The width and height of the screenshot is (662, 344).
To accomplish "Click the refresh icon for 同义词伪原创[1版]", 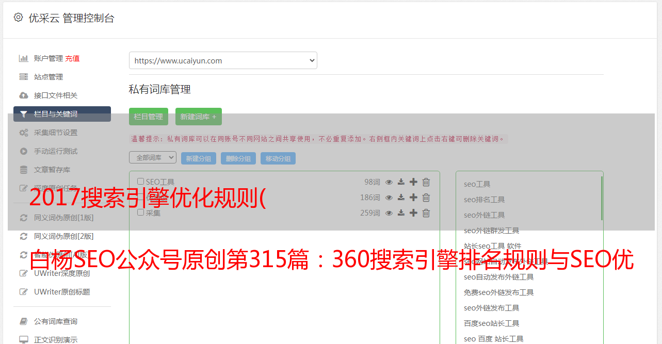I will (x=23, y=218).
